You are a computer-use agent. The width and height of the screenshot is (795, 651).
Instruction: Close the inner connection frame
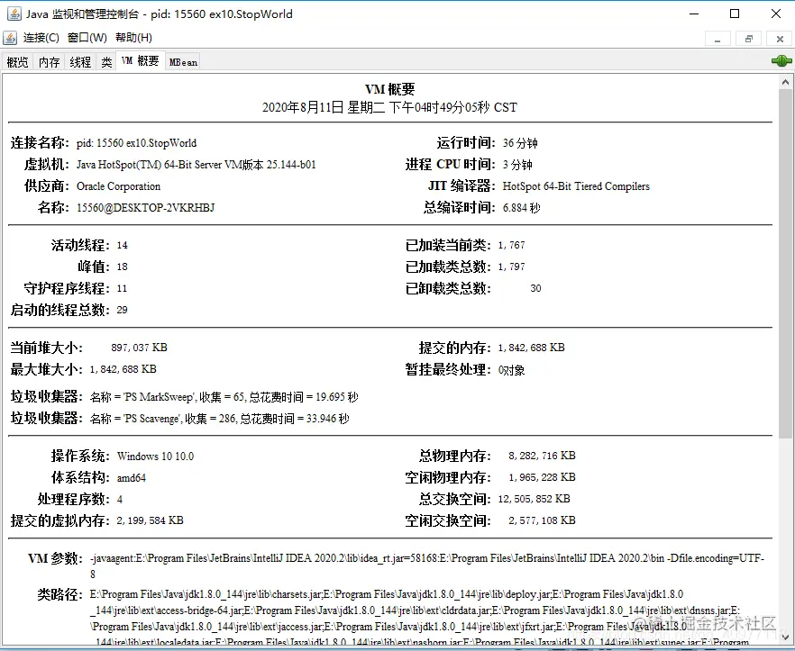780,39
